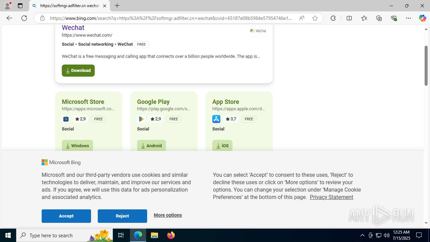The image size is (430, 242).
Task: View site information lock icon
Action: point(42,18)
